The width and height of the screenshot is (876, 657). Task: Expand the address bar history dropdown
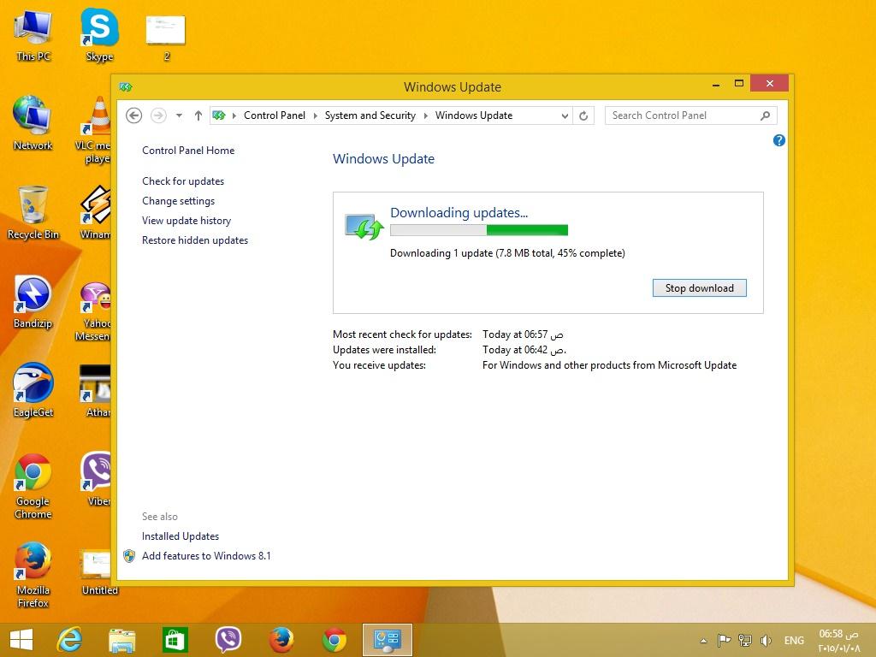point(565,115)
